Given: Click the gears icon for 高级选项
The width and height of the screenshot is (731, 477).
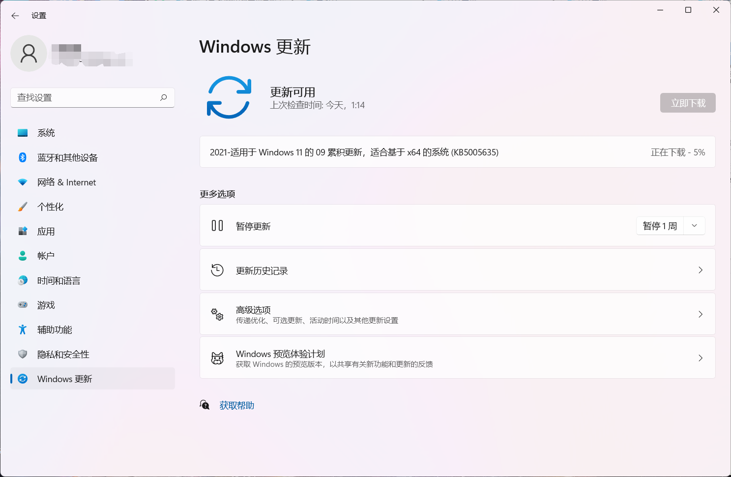Looking at the screenshot, I should (x=217, y=314).
